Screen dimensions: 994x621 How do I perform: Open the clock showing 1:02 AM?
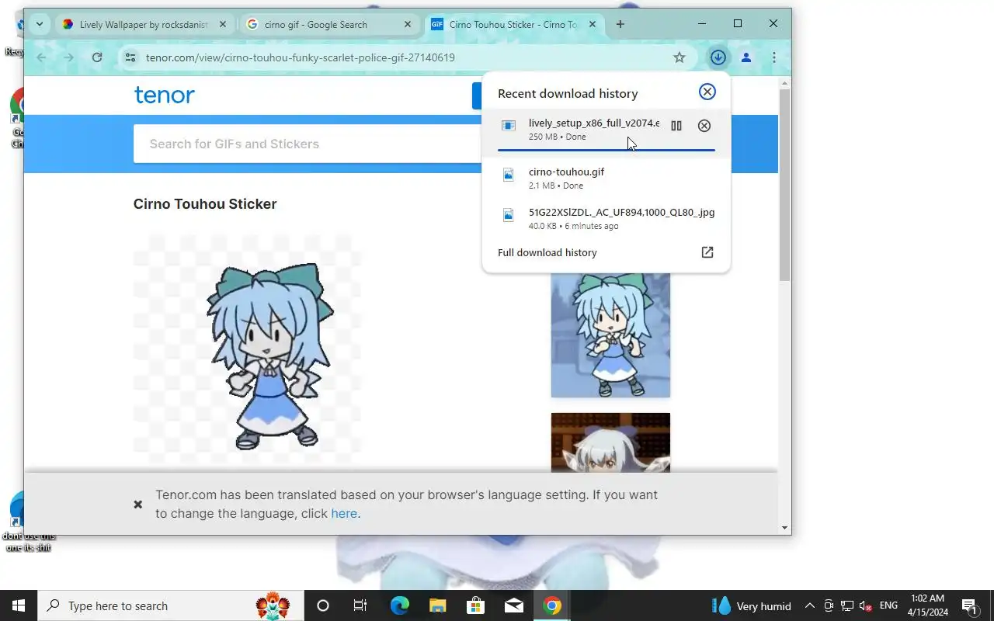click(x=928, y=605)
